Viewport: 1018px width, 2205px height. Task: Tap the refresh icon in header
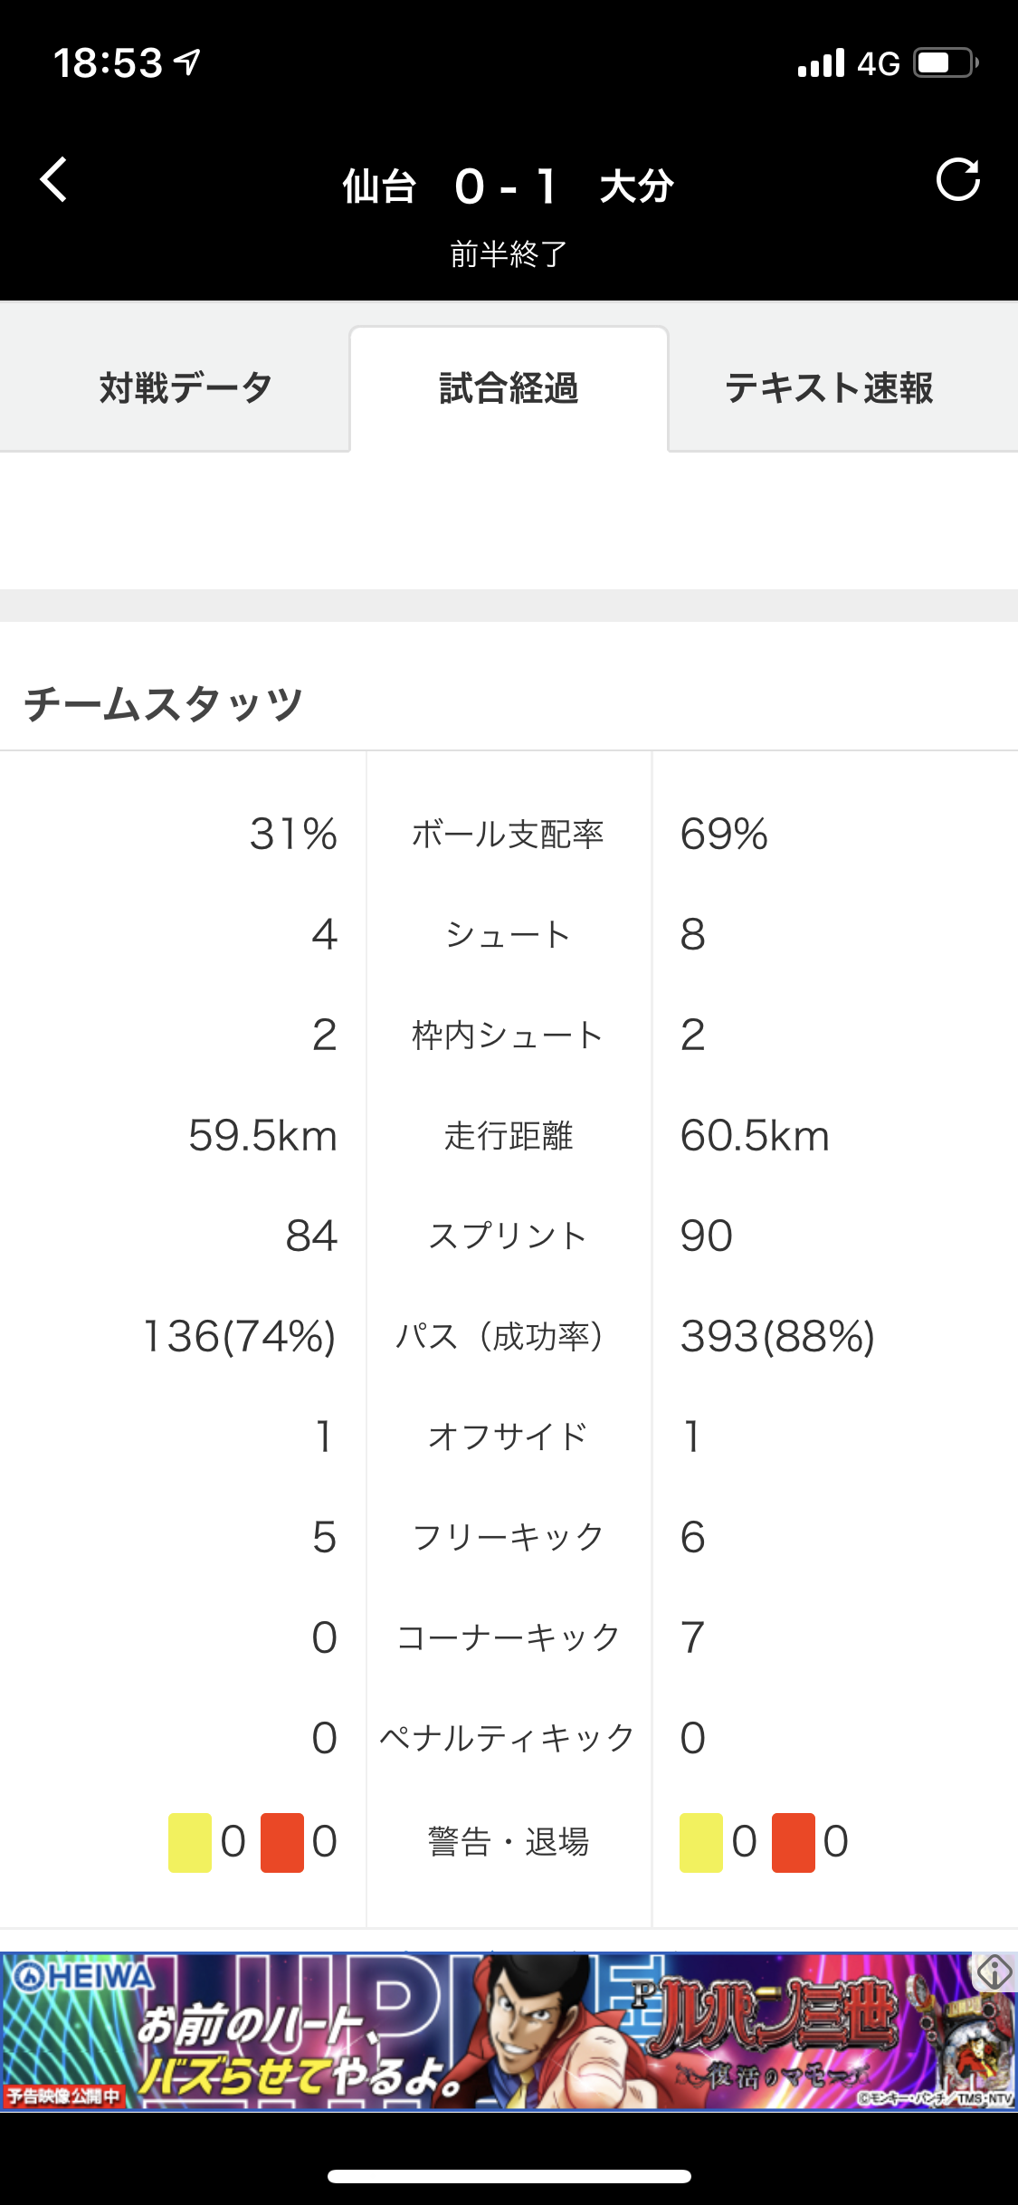[x=957, y=179]
